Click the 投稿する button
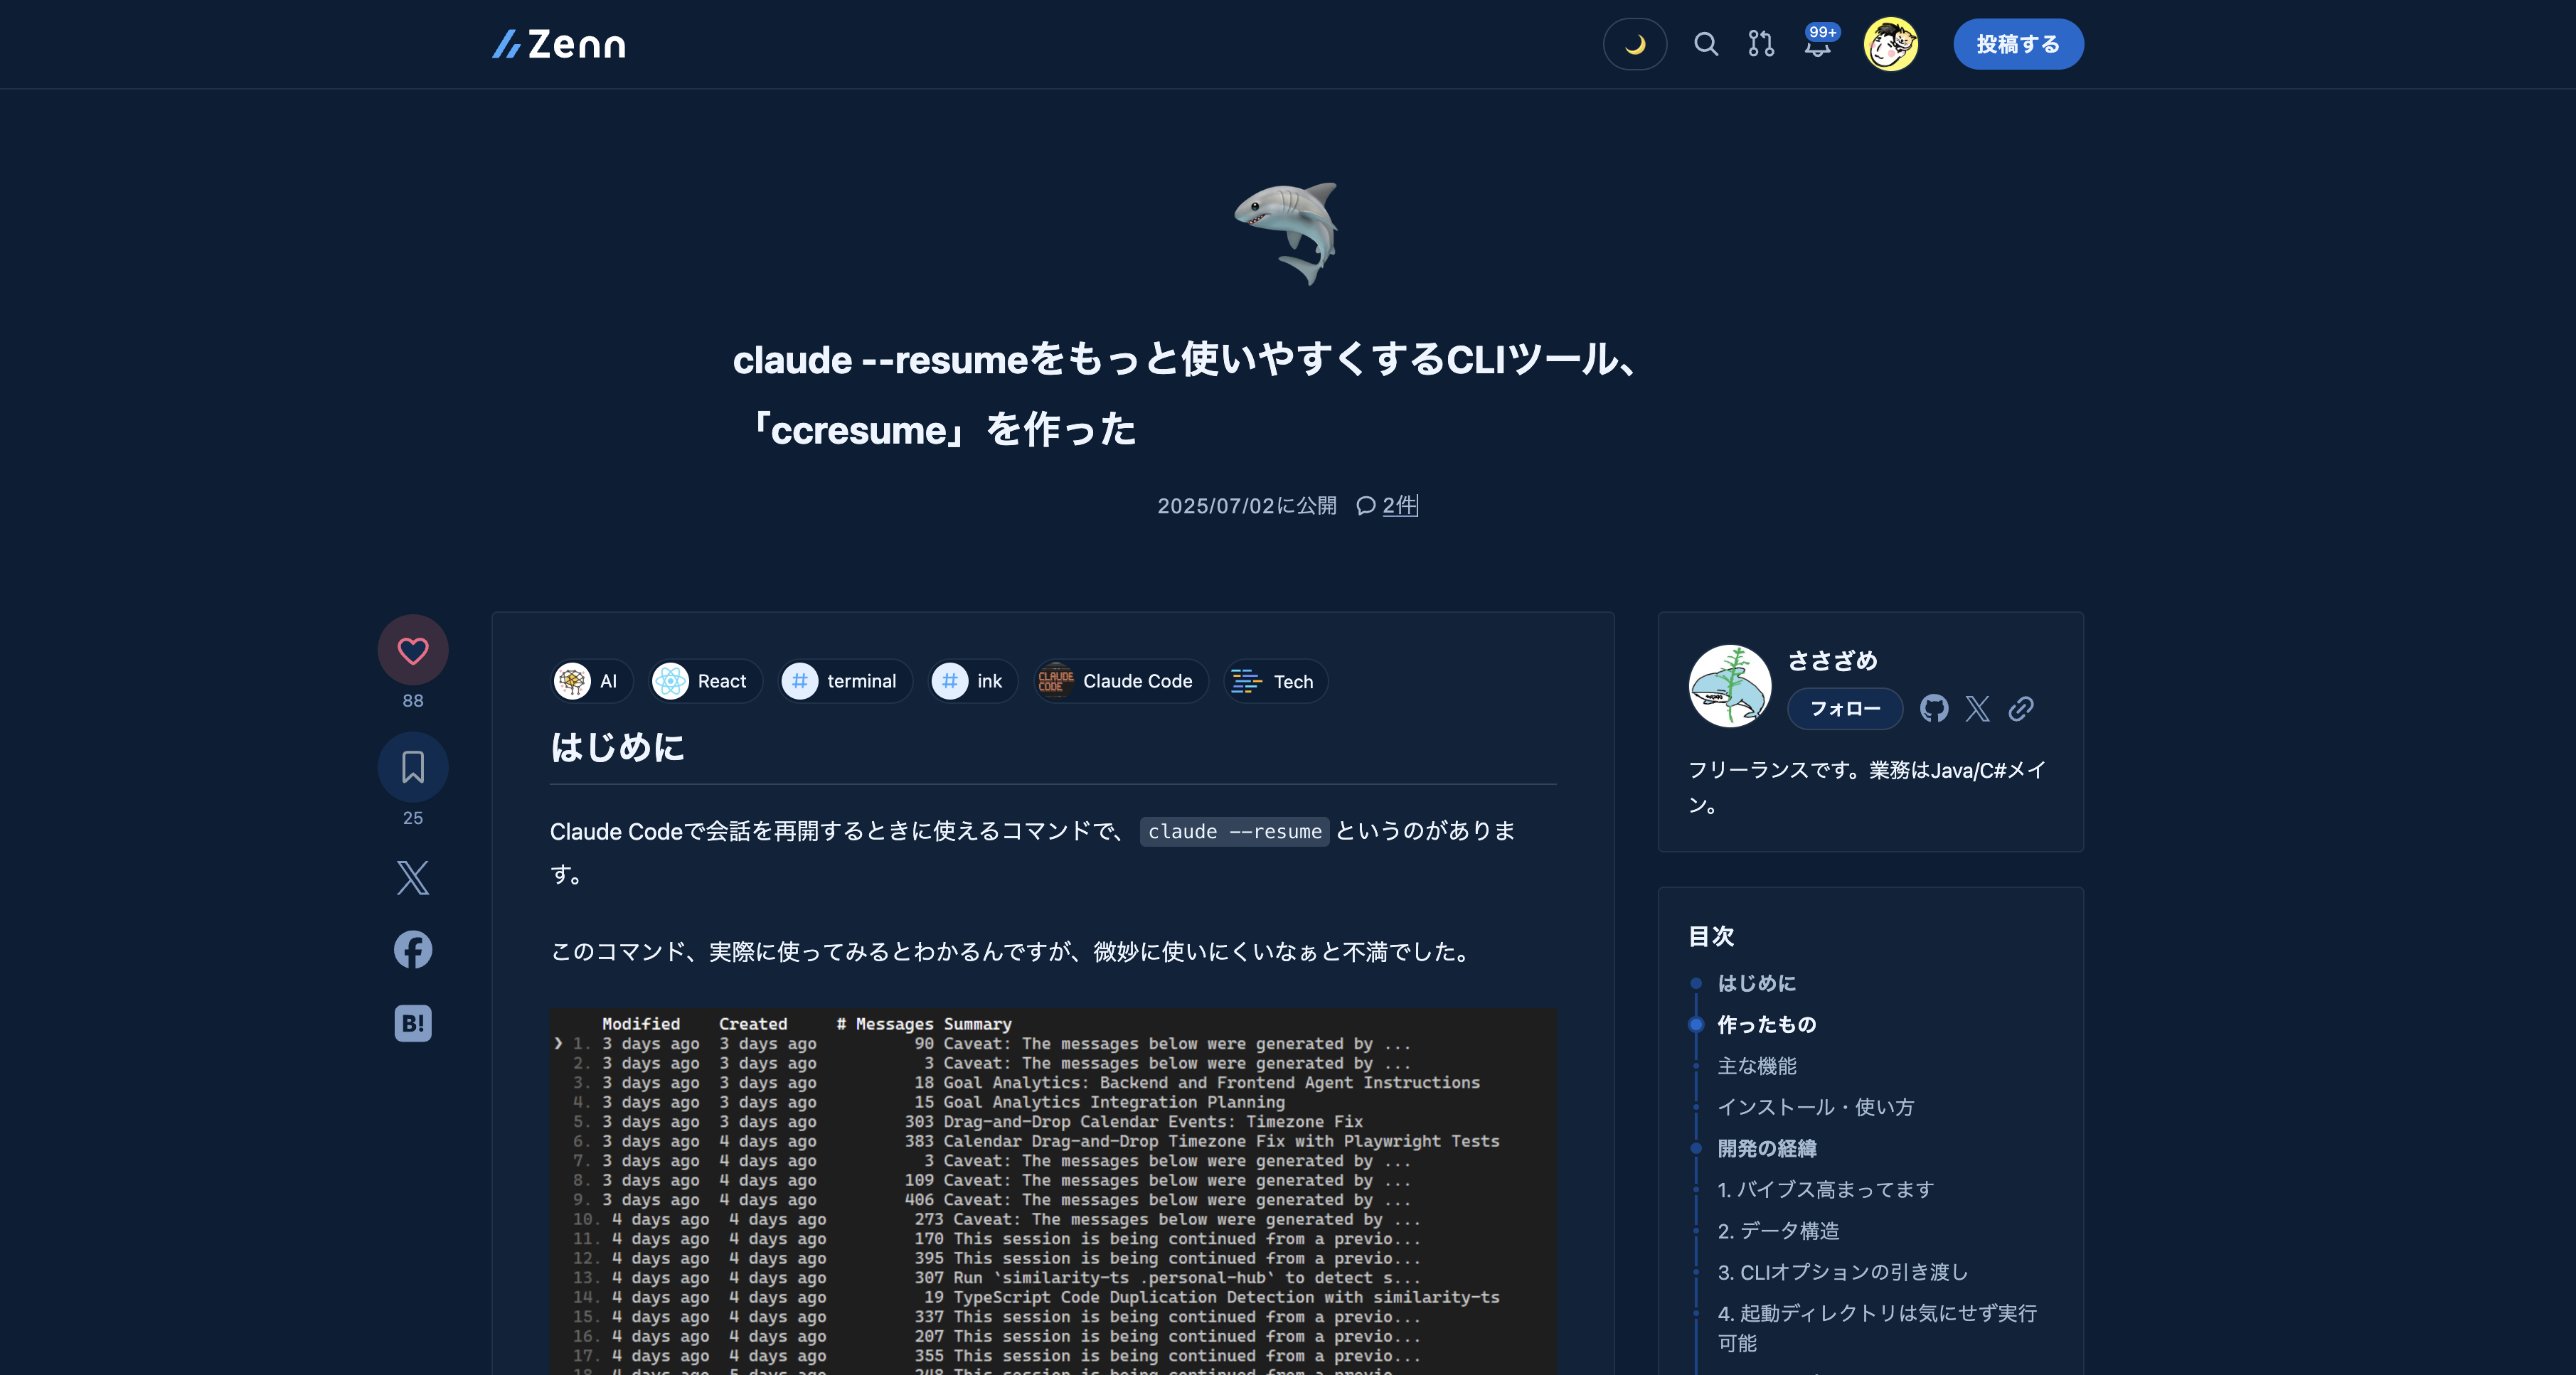 [2018, 44]
